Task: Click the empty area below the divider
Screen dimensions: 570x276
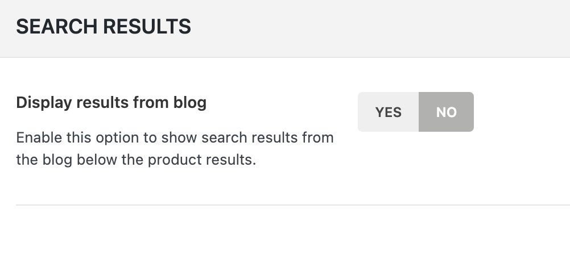Action: click(x=284, y=241)
